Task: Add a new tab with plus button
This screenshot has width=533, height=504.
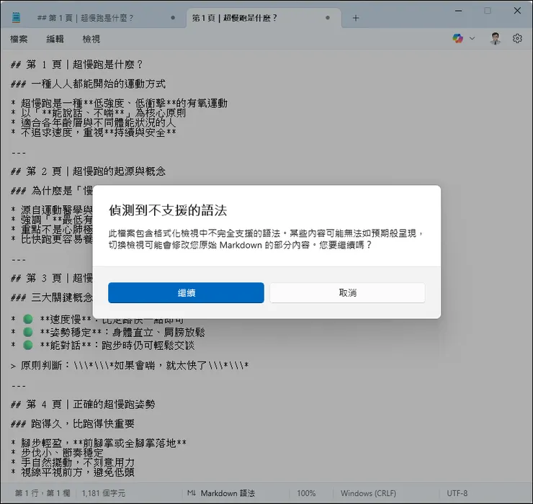Action: click(356, 18)
